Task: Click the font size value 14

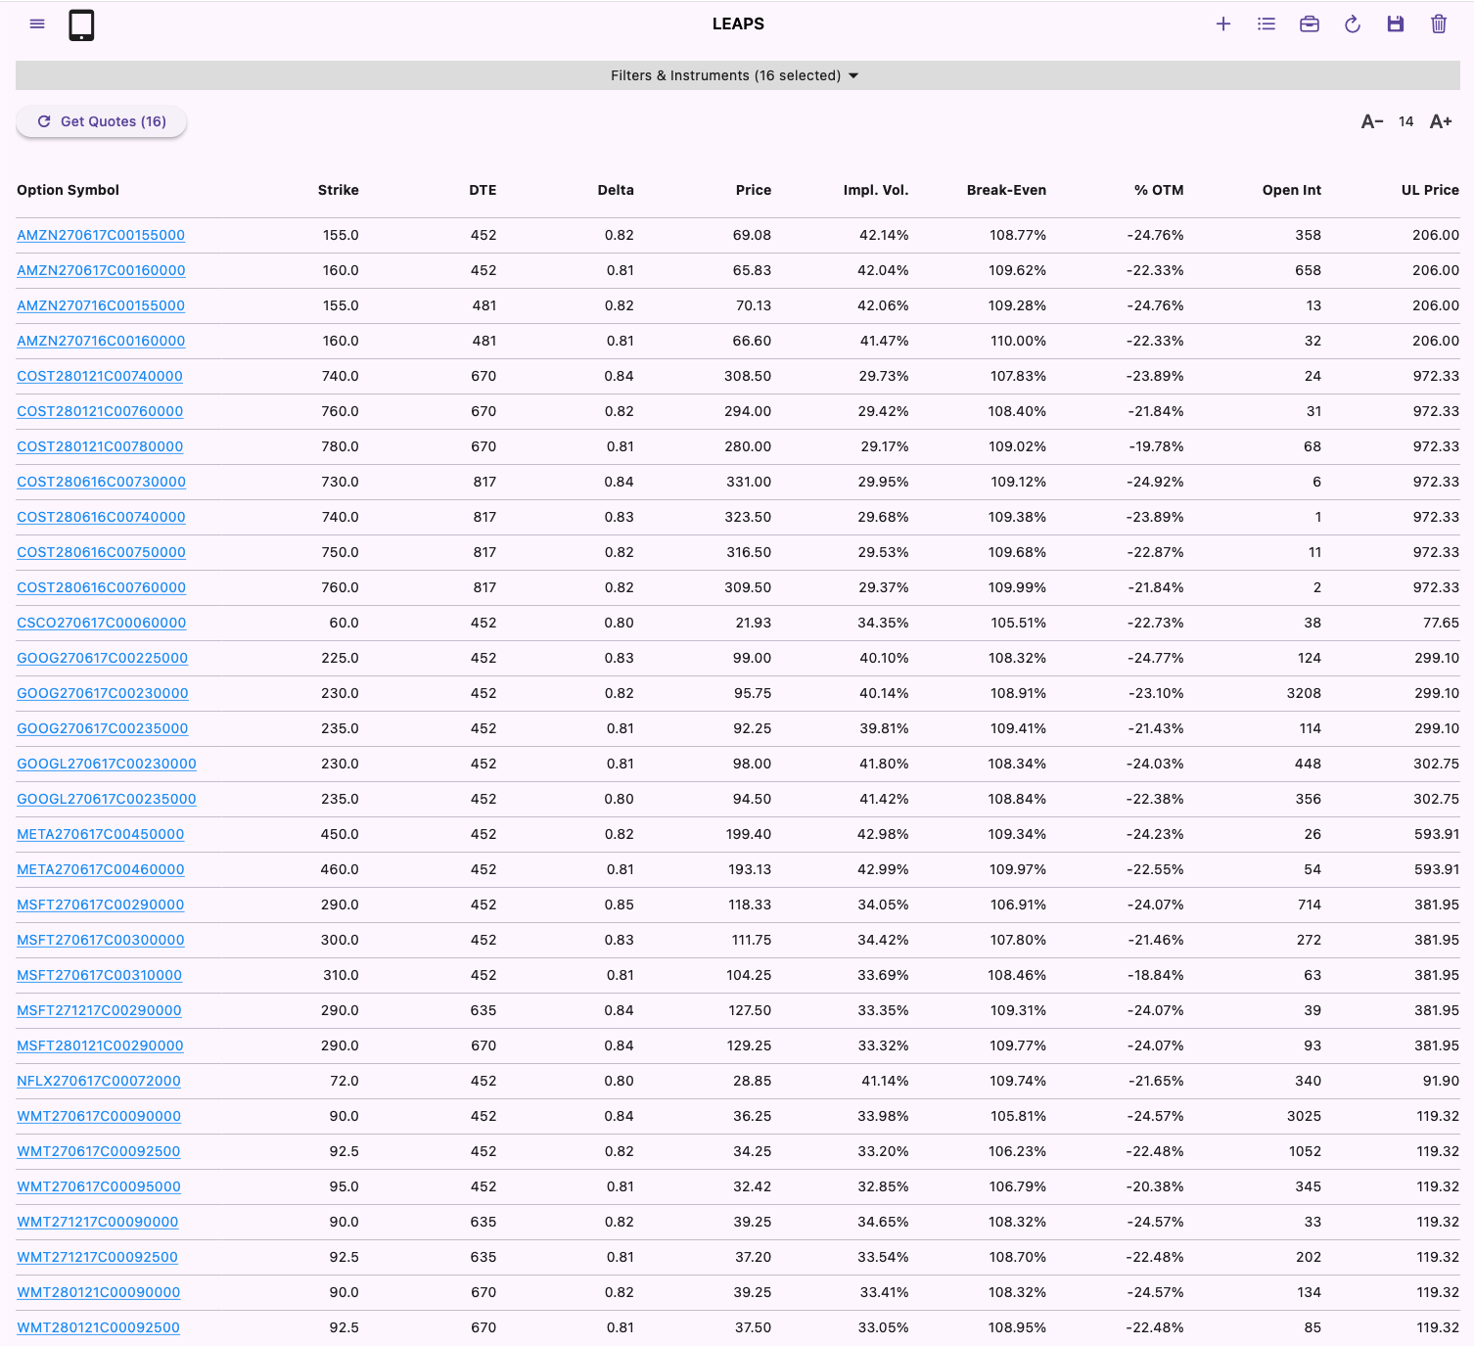Action: pyautogui.click(x=1405, y=120)
